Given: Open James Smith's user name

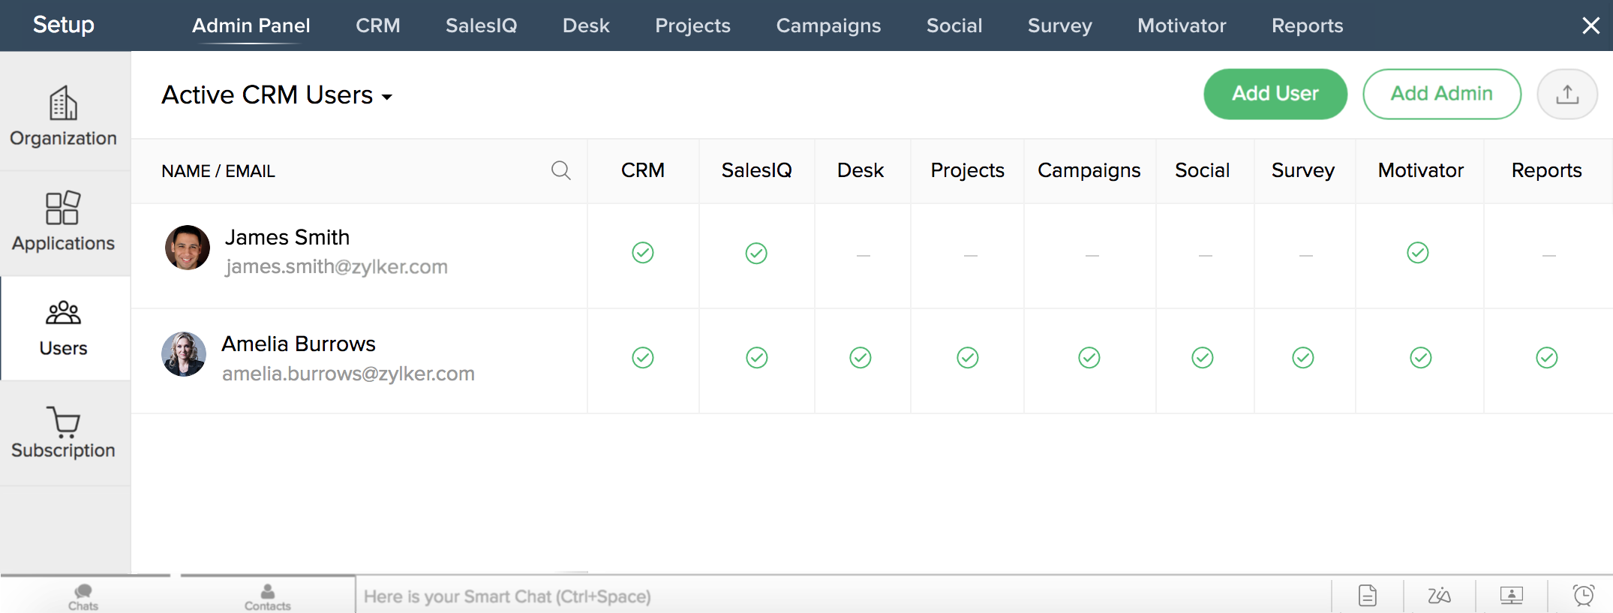Looking at the screenshot, I should point(287,237).
